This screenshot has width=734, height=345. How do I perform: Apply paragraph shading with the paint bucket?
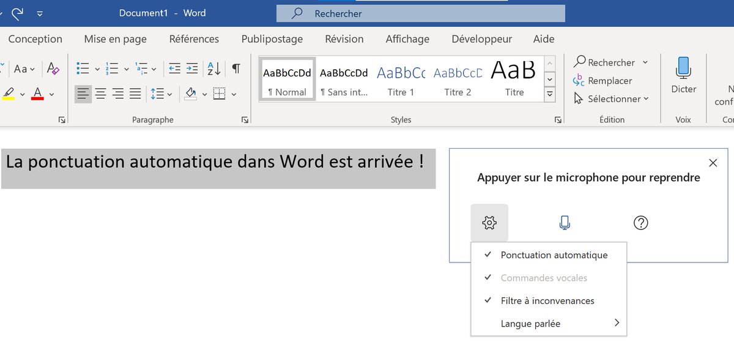[190, 94]
